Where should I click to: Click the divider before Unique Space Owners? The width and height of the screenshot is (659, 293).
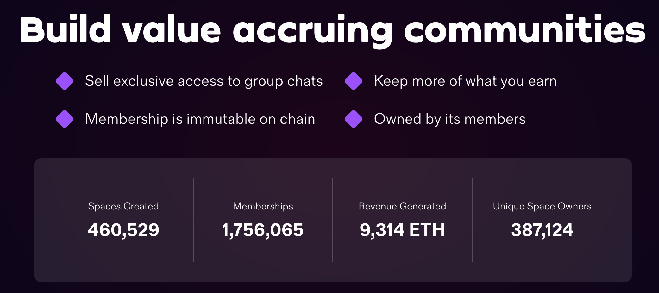[472, 220]
